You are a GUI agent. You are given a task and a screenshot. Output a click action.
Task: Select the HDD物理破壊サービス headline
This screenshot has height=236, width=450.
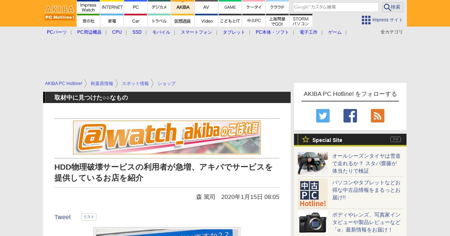(x=163, y=172)
